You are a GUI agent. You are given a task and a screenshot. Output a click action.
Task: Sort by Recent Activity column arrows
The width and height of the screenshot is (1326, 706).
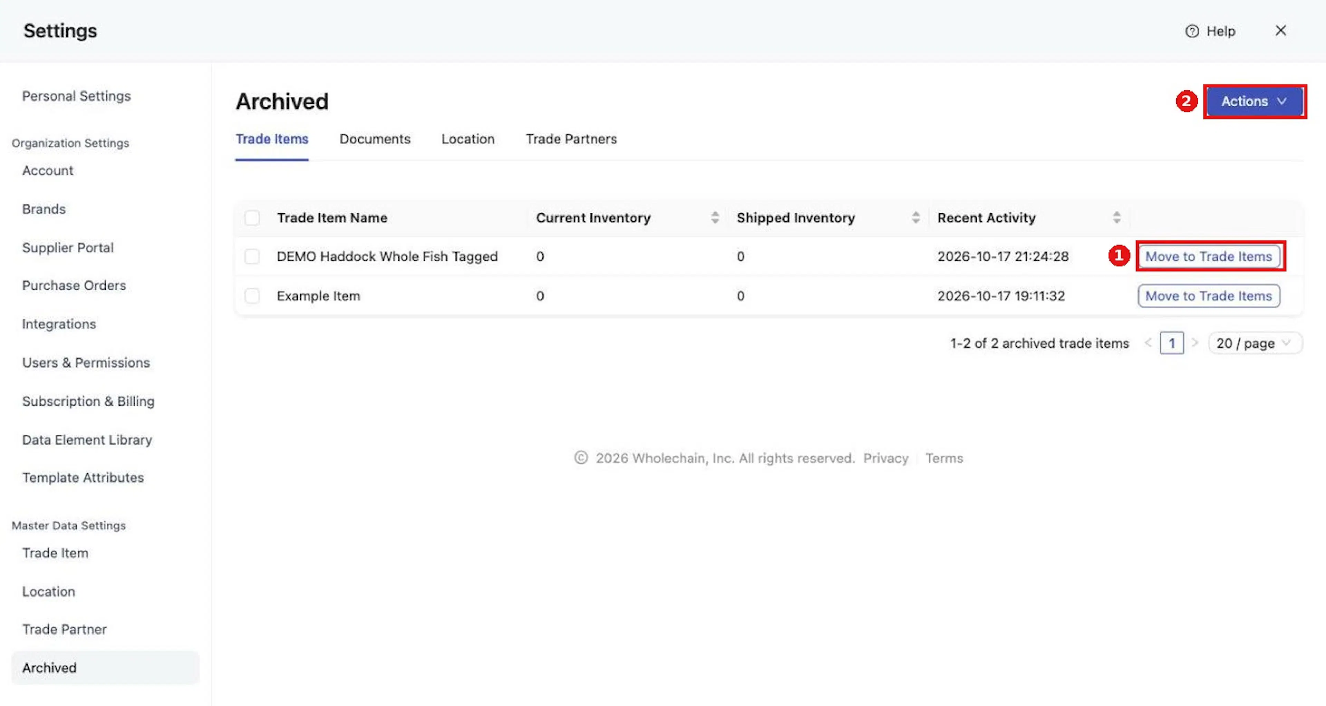point(1116,218)
